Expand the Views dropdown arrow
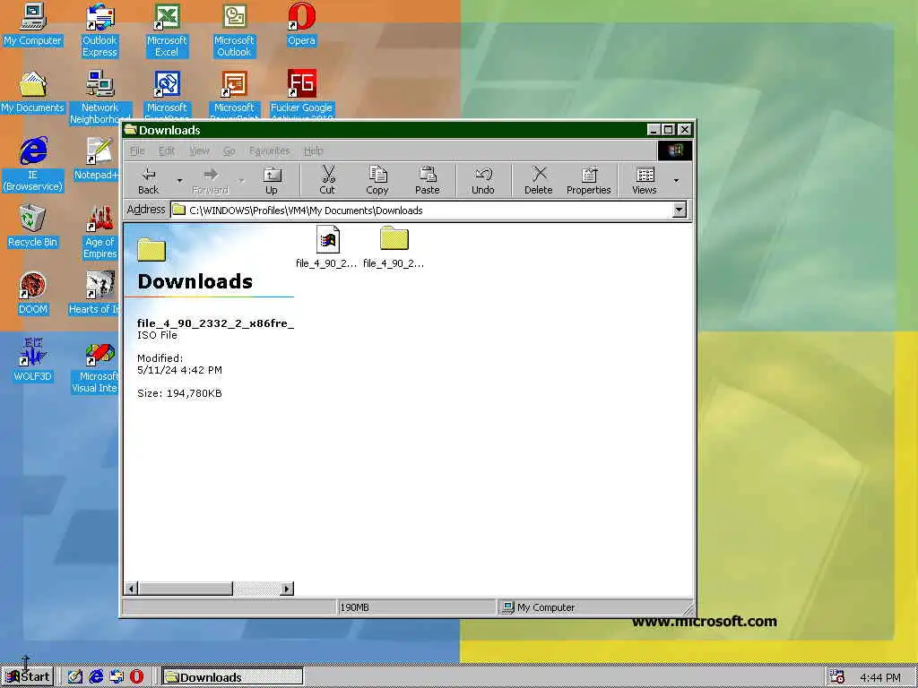Screen dimensions: 918x688 click(676, 180)
